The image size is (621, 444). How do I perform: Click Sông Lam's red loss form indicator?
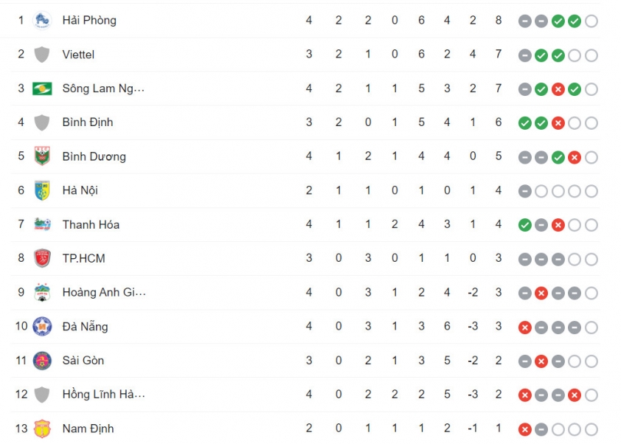tap(558, 89)
